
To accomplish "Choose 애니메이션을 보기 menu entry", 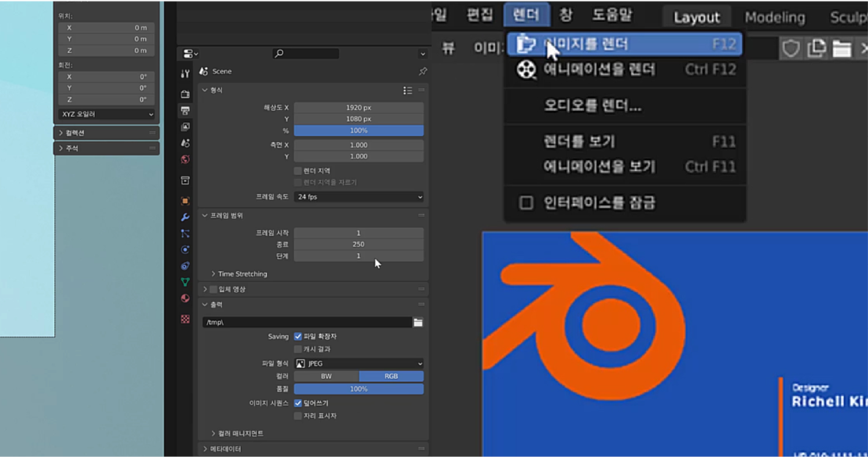I will pyautogui.click(x=625, y=167).
